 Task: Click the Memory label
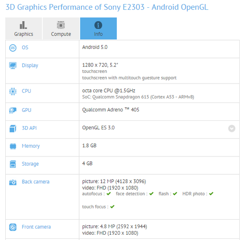[31, 146]
